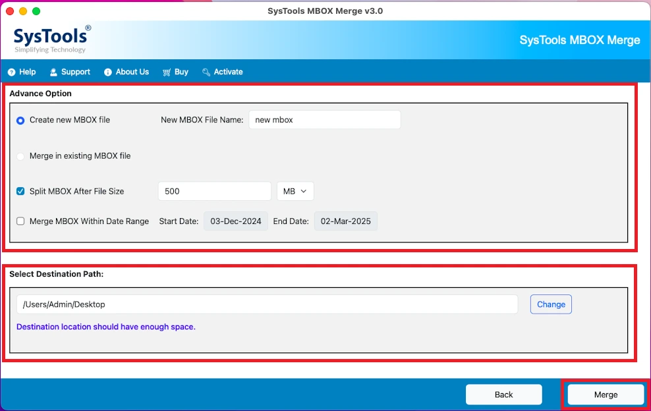
Task: Click the Merge button
Action: 606,395
